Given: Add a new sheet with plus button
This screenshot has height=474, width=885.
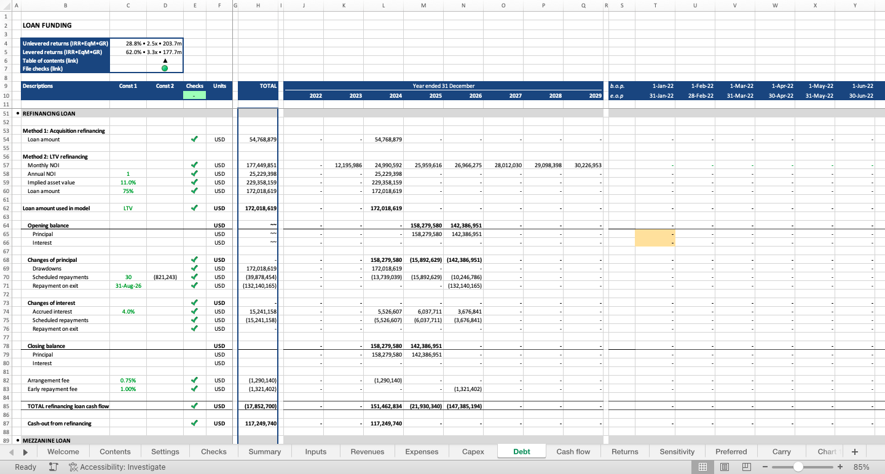Looking at the screenshot, I should click(854, 452).
